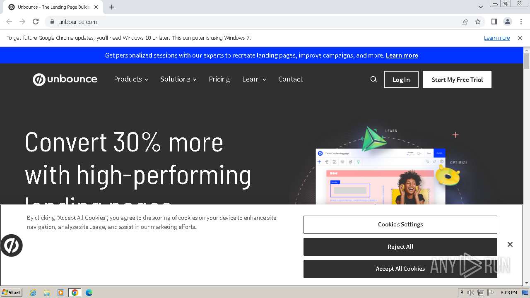530x298 pixels.
Task: Close the cookie consent banner
Action: tap(510, 245)
